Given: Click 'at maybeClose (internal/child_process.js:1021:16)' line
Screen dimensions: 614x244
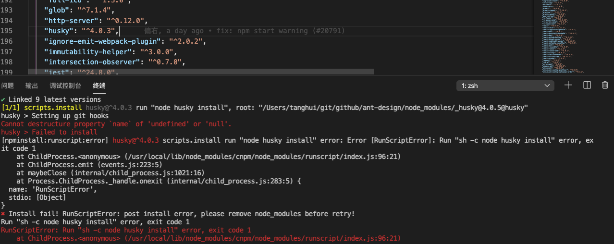Looking at the screenshot, I should pos(111,173).
